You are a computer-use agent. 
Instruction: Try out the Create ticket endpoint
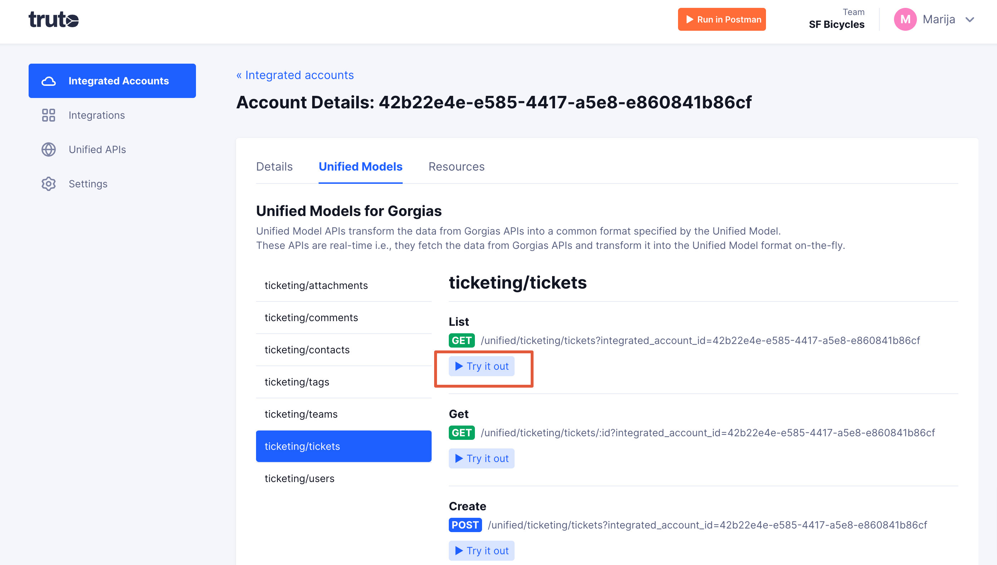click(x=481, y=551)
